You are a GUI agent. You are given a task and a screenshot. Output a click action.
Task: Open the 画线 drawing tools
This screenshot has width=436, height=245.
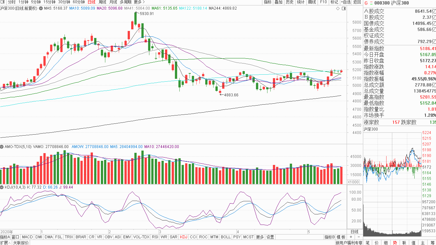312,2
